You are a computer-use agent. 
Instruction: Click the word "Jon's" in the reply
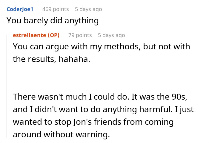(x=82, y=122)
